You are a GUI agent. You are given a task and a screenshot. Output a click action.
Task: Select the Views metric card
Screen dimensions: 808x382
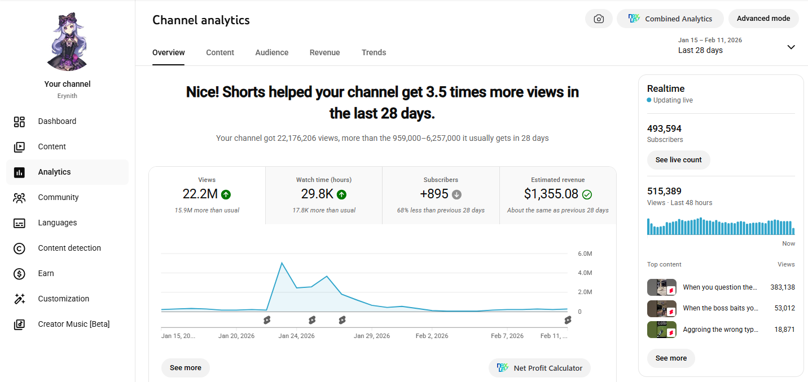tap(207, 196)
